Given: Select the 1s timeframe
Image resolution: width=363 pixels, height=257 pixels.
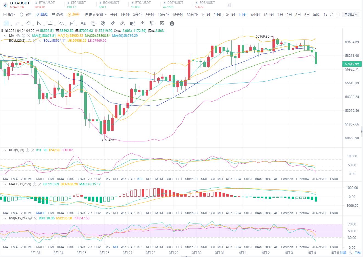Looking at the screenshot, I should pos(325,15).
